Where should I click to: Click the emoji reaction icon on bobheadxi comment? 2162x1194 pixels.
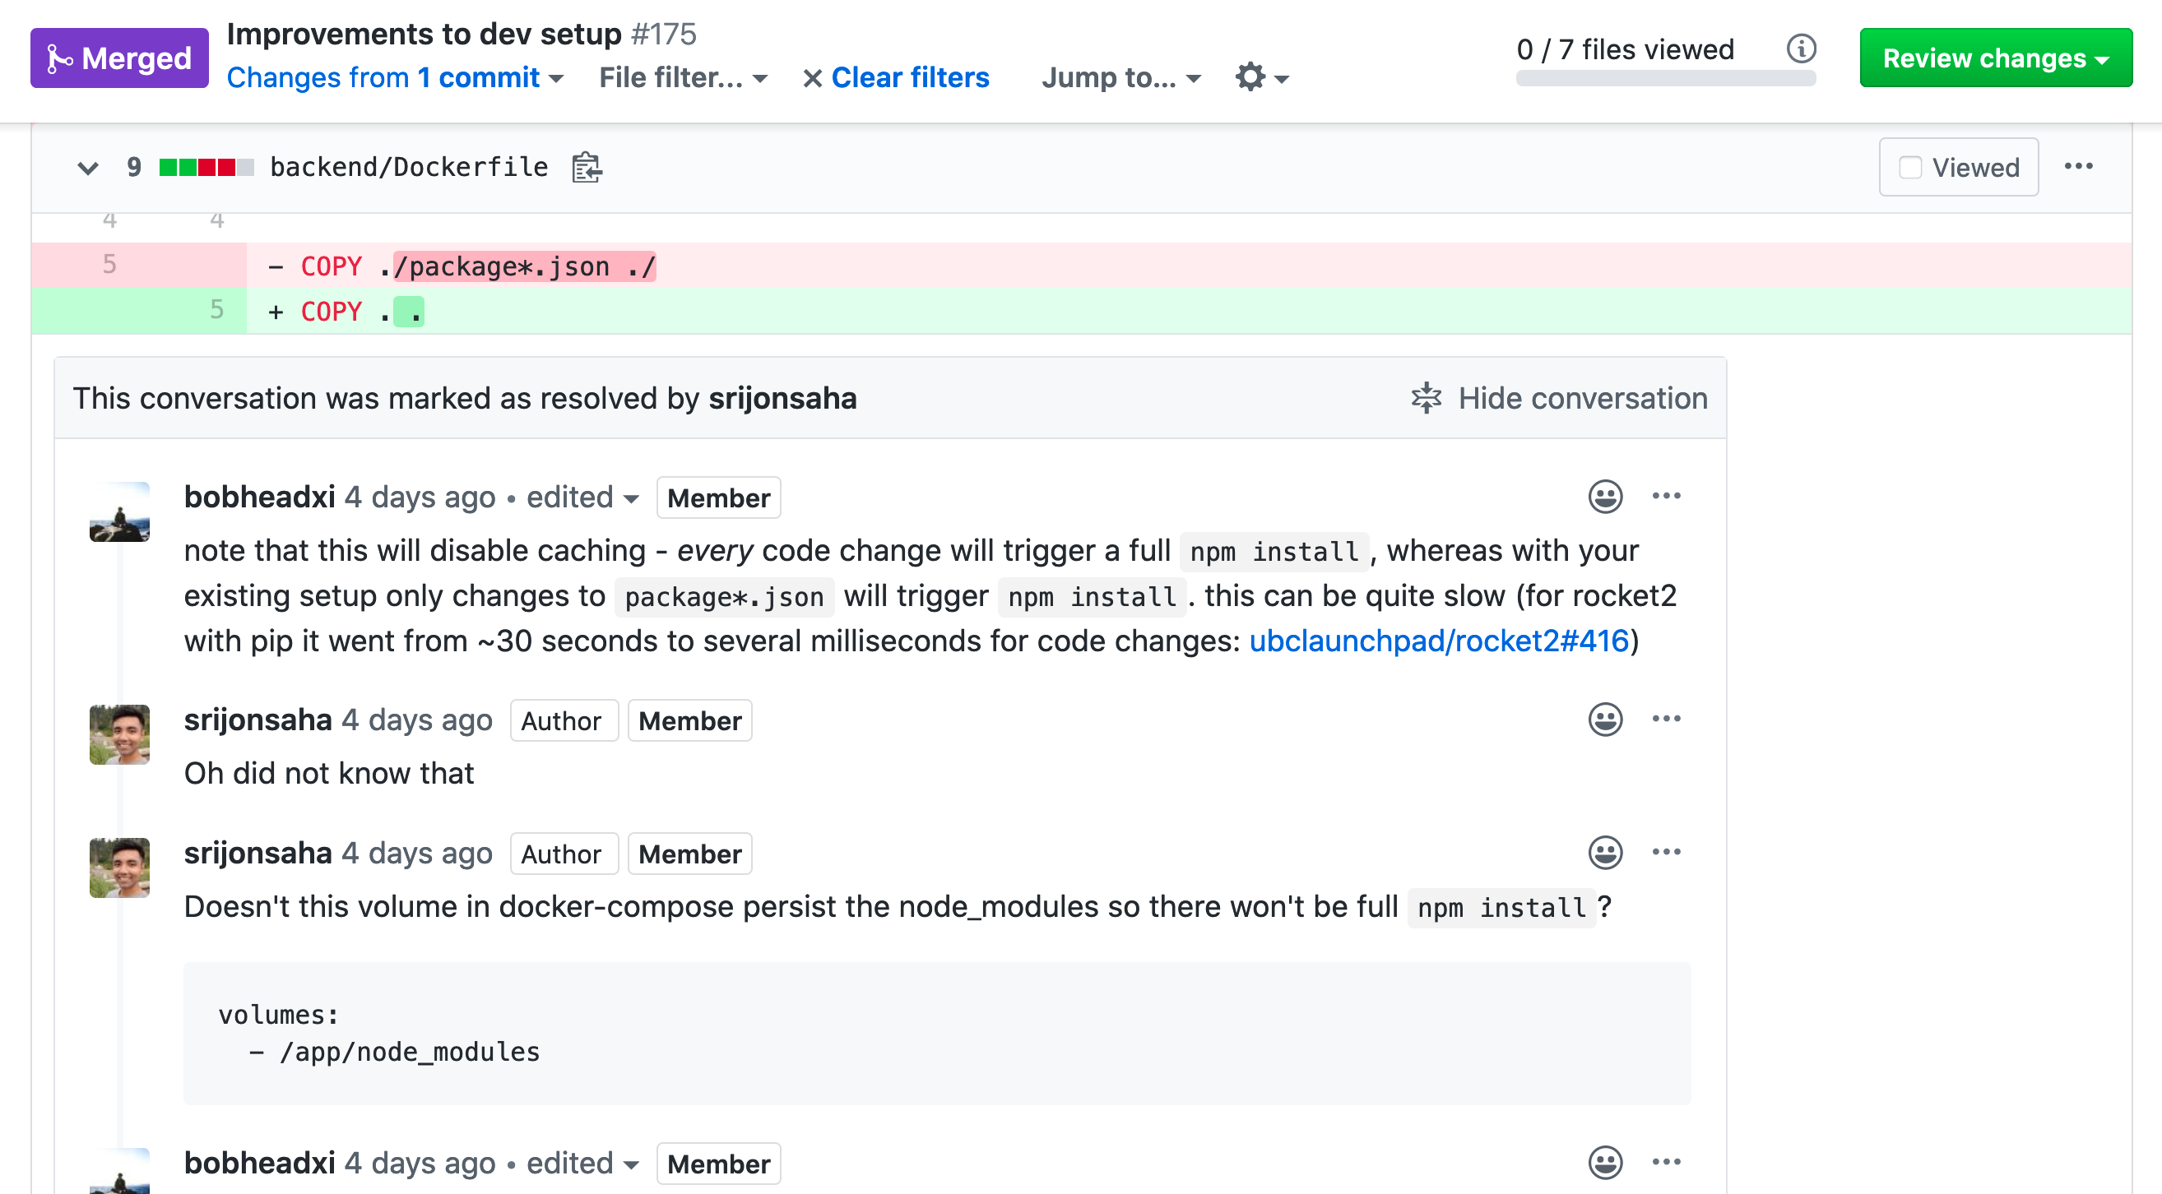1606,497
